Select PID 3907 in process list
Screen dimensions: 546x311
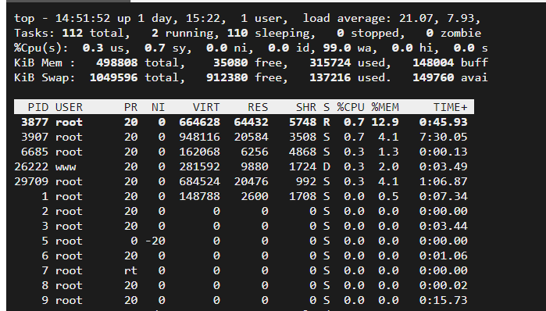pyautogui.click(x=34, y=137)
